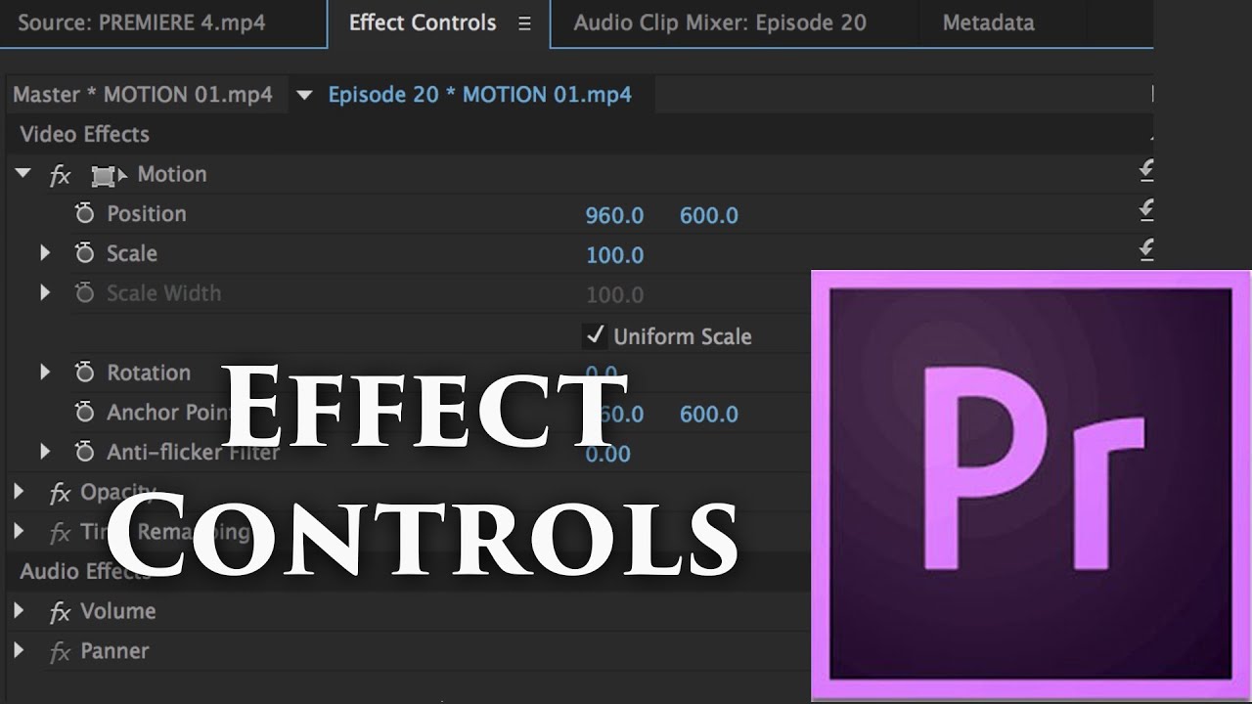Collapse the Motion effect group
This screenshot has width=1252, height=704.
click(23, 174)
